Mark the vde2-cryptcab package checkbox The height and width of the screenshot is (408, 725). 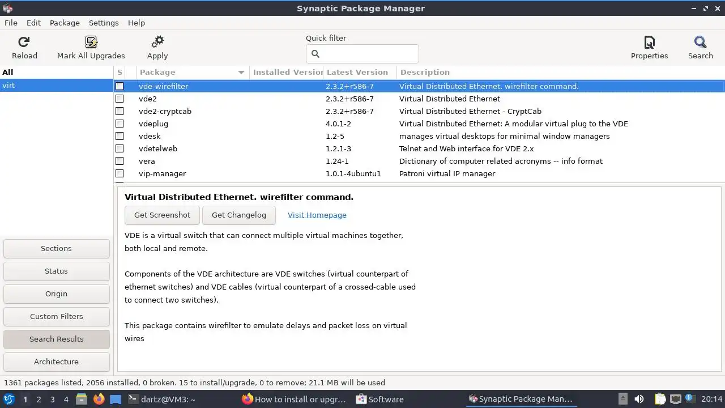pos(120,111)
